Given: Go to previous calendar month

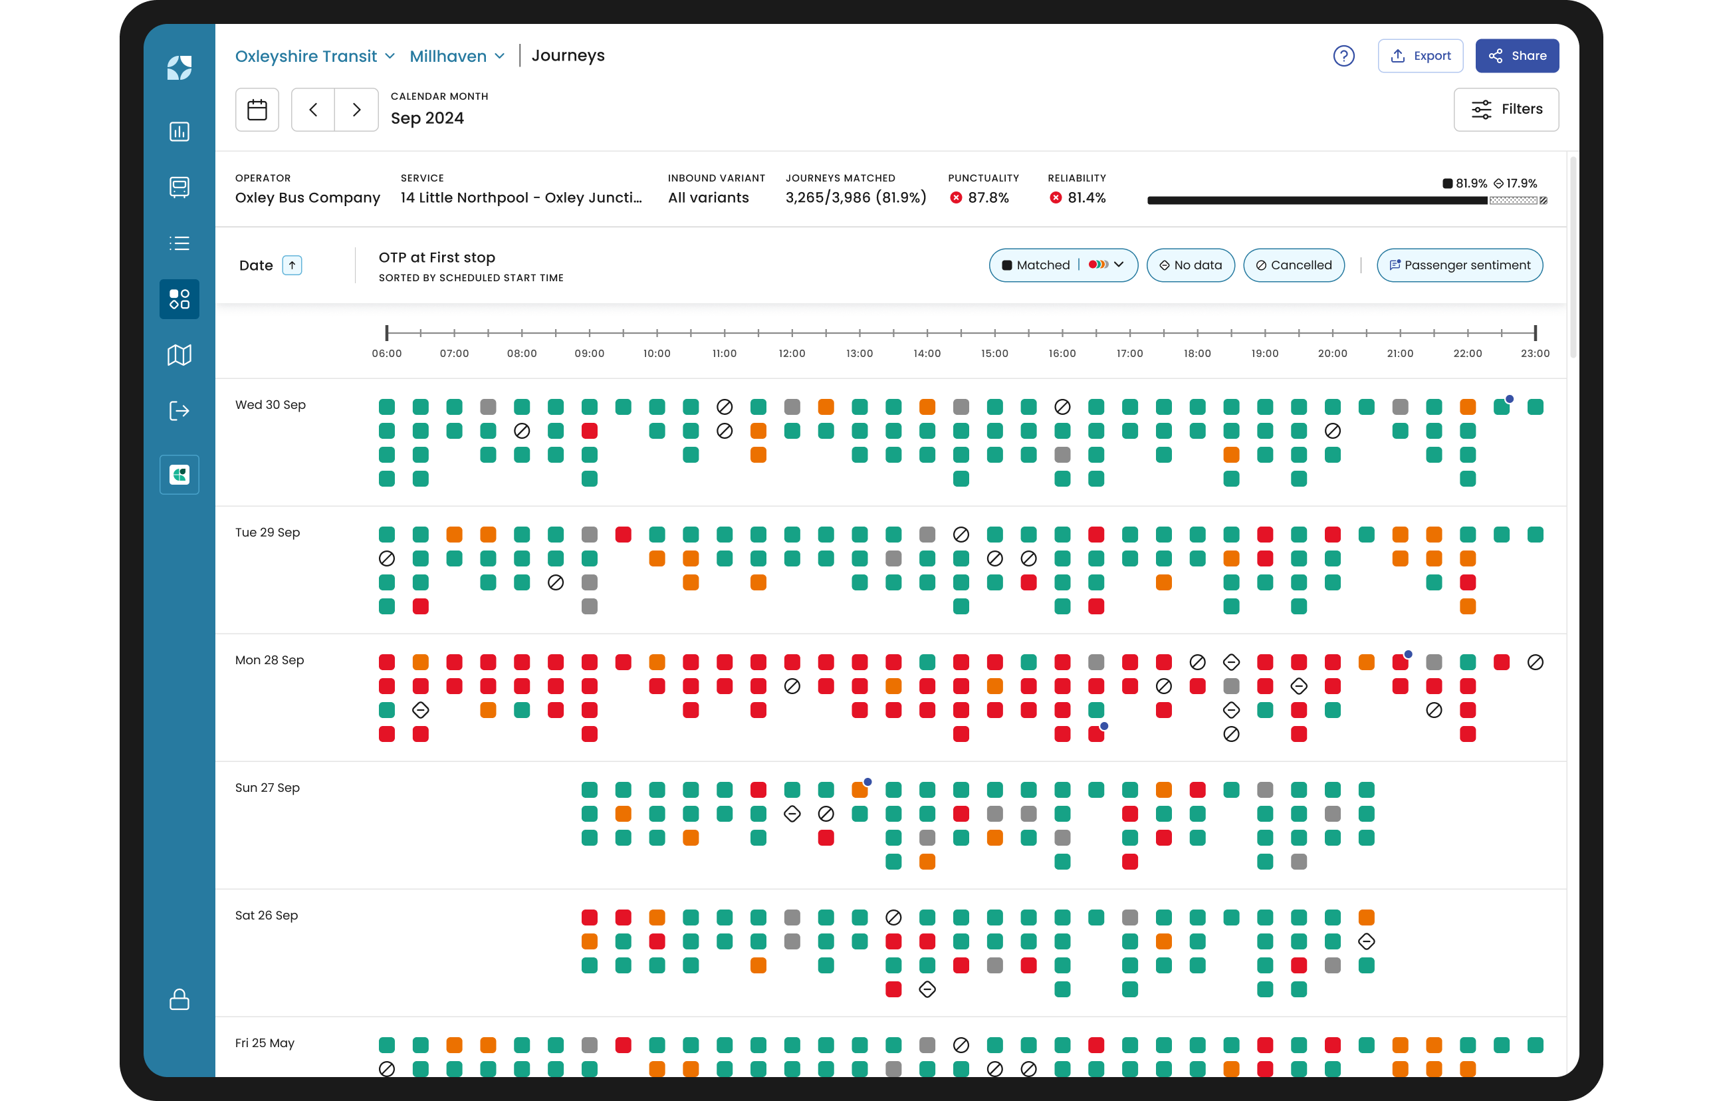Looking at the screenshot, I should [312, 110].
